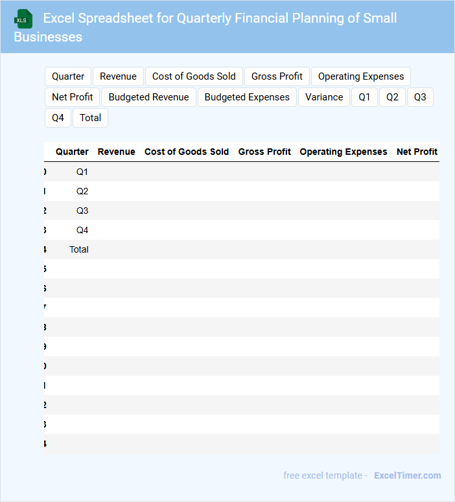Click the Cost of Goods Sold tag
The width and height of the screenshot is (455, 502).
coord(194,76)
